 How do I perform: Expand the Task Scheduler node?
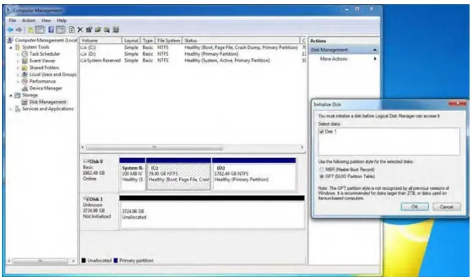[18, 55]
